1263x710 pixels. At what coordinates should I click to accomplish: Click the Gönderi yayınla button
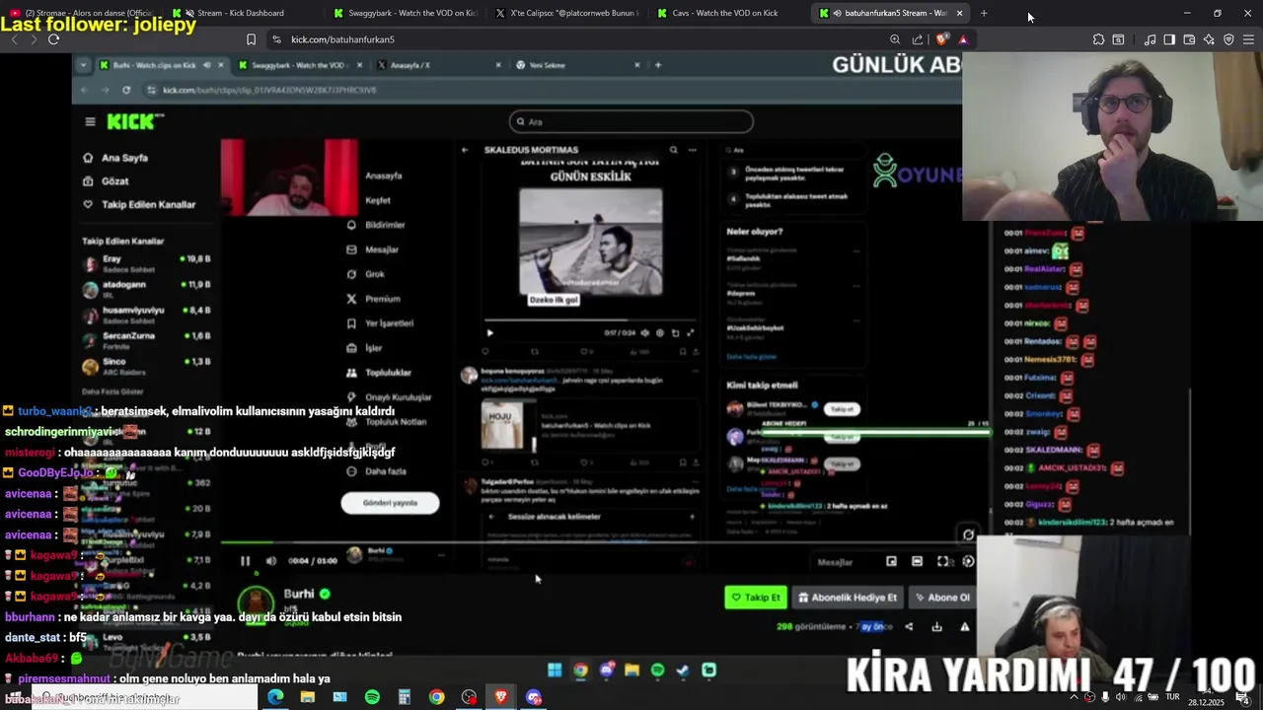pyautogui.click(x=390, y=503)
